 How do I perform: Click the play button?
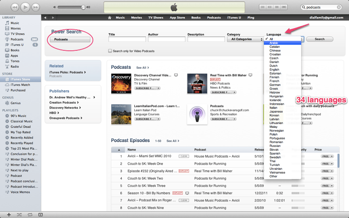25,7
